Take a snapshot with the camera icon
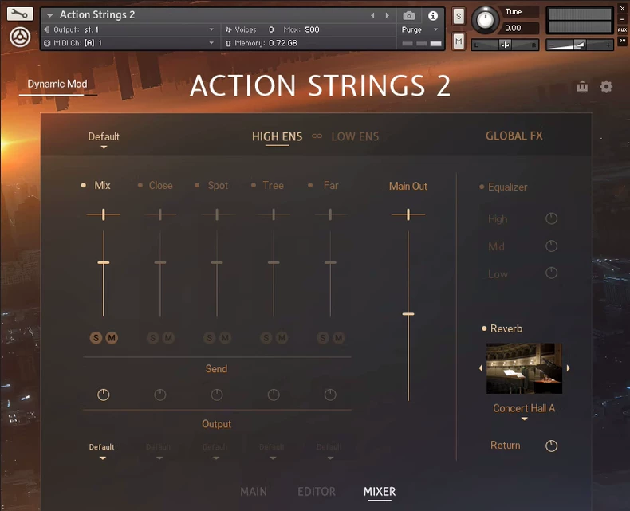This screenshot has width=630, height=511. coord(409,15)
